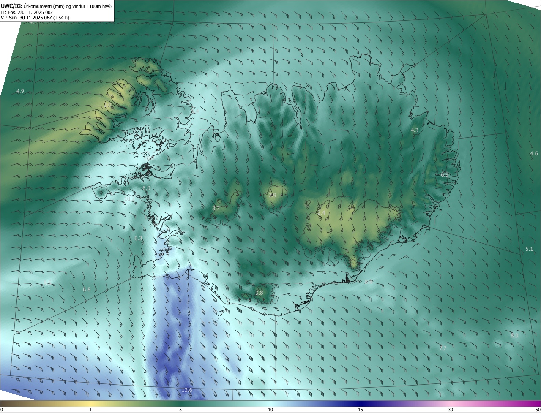The height and width of the screenshot is (413, 541).
Task: Click the '1' tick on color scale
Action: pos(90,410)
